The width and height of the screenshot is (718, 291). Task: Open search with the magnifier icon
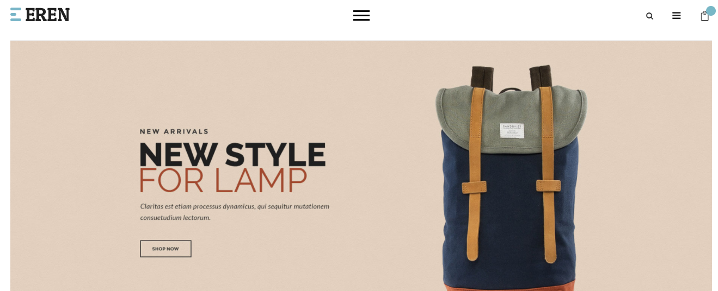point(649,16)
